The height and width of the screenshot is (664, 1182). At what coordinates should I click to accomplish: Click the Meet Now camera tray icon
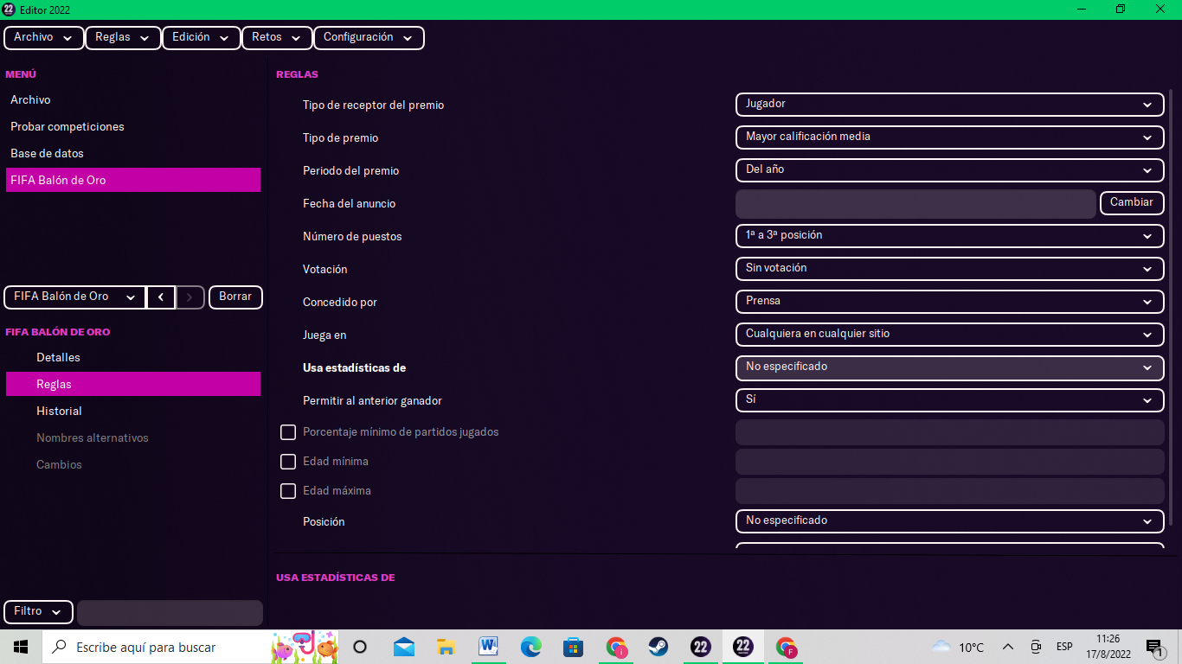tap(1036, 647)
